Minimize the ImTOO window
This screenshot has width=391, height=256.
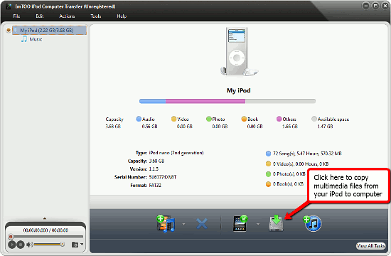coord(366,6)
